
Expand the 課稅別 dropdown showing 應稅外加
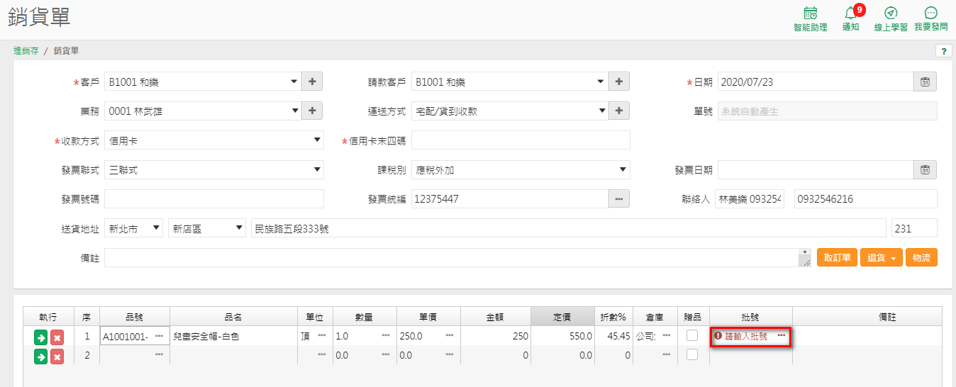(623, 170)
